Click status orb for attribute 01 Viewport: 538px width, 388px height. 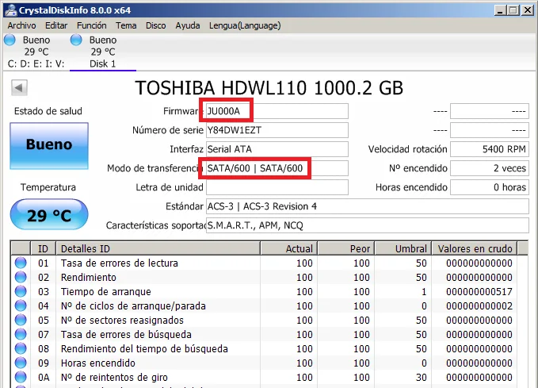point(21,263)
